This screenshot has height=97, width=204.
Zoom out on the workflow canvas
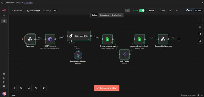click(29, 88)
